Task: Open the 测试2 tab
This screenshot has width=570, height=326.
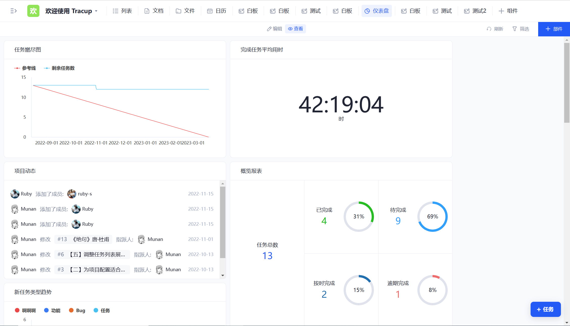Action: pyautogui.click(x=475, y=11)
